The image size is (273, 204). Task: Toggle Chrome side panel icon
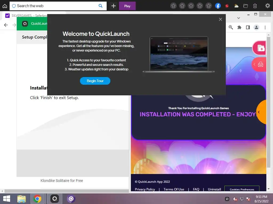pyautogui.click(x=248, y=27)
